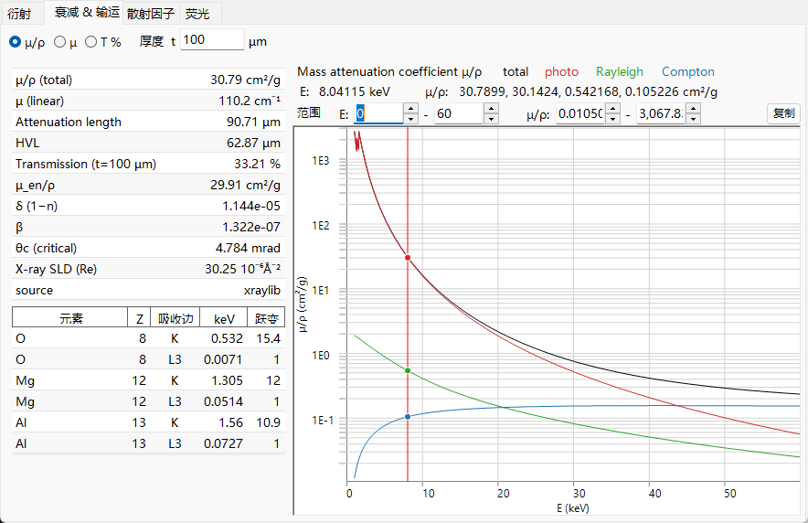Switch to the 衍射 tab
This screenshot has height=523, width=808.
(19, 14)
